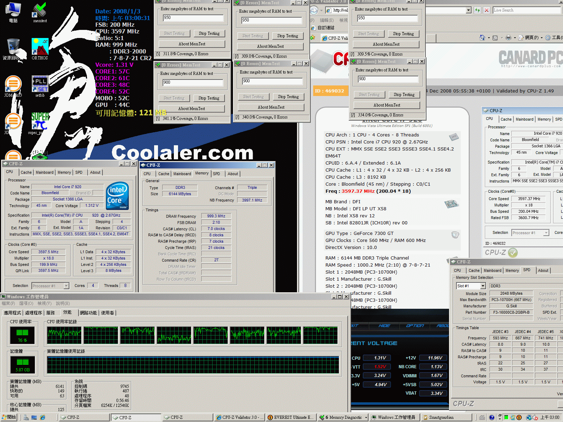563x422 pixels.
Task: Click the green square tray icon
Action: (506, 417)
